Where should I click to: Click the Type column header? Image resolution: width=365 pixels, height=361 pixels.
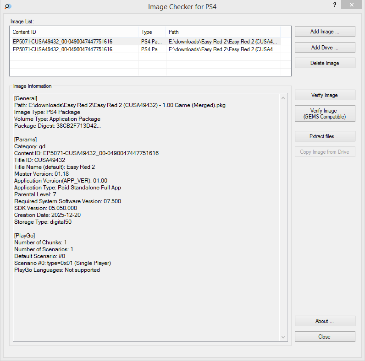pyautogui.click(x=152, y=32)
